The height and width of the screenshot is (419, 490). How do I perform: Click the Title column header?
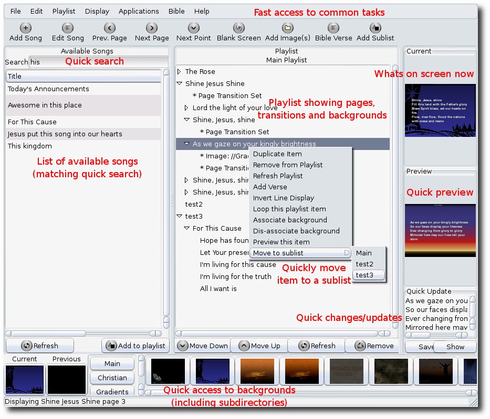click(84, 76)
